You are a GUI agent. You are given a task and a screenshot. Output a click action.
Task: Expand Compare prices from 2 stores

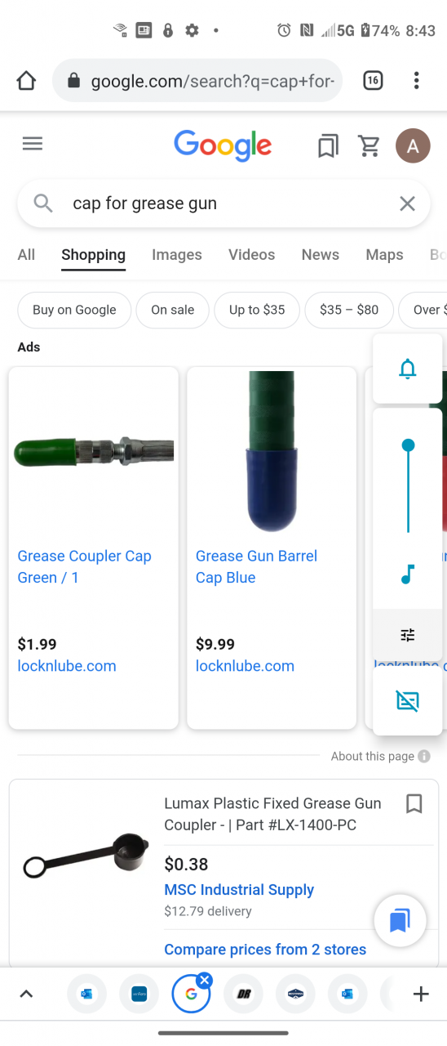[x=265, y=950]
